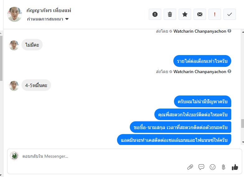Click the conversation scrollbar thumb on right
The height and width of the screenshot is (177, 244).
242,123
